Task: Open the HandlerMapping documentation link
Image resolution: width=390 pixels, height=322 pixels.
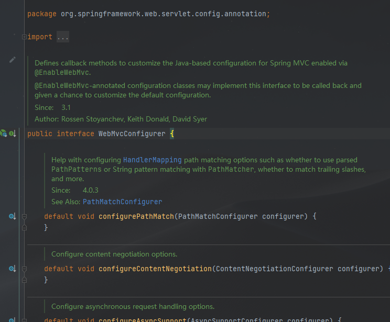Action: (x=152, y=160)
